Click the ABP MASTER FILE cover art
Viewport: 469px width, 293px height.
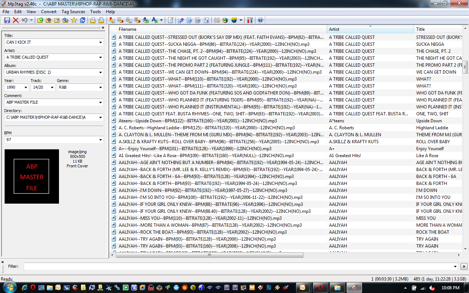click(32, 176)
